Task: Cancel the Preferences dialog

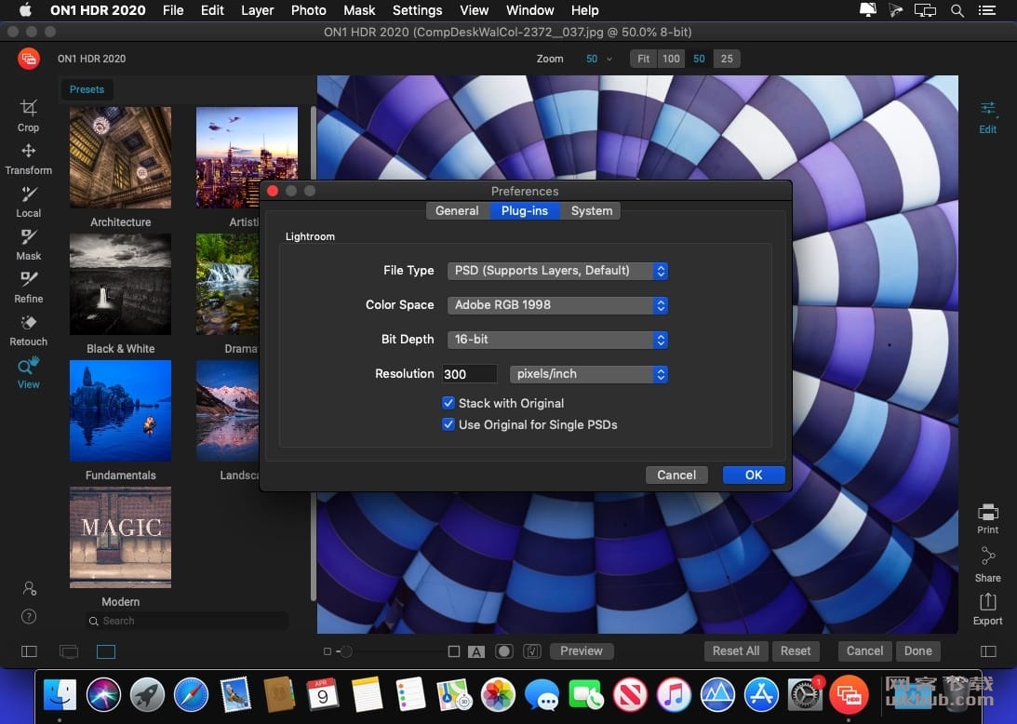Action: click(676, 475)
